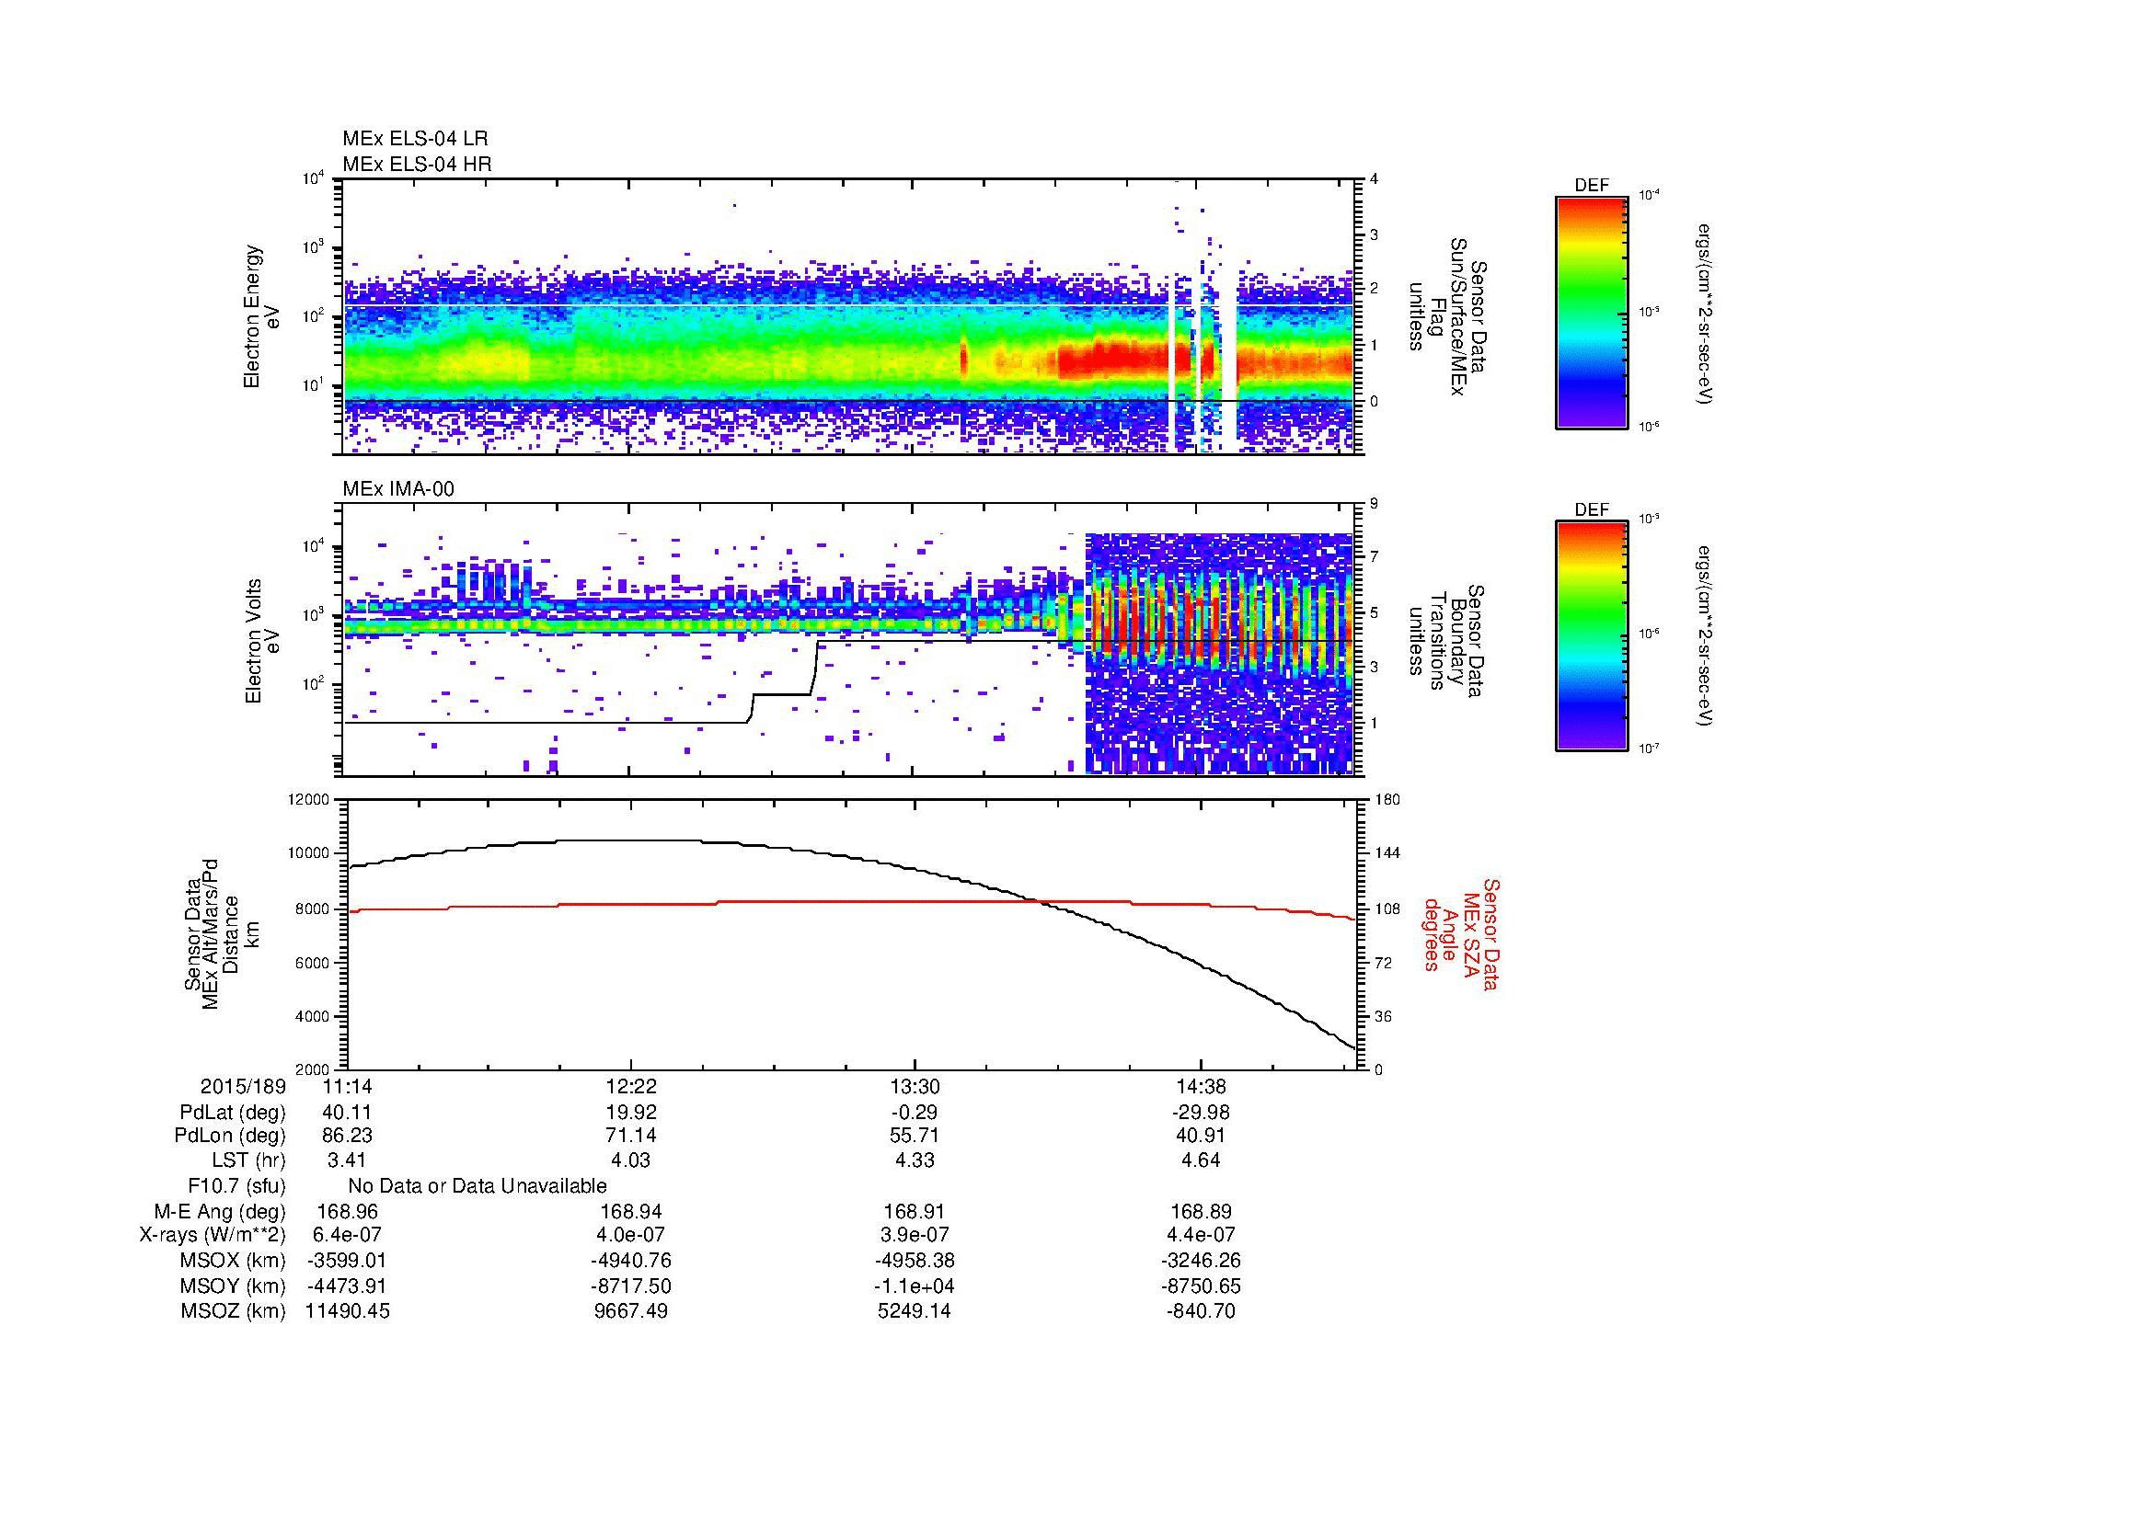Screen dimensions: 2152x1520
Task: Click the 'X-rays (W/m**2)' row label
Action: click(213, 1236)
